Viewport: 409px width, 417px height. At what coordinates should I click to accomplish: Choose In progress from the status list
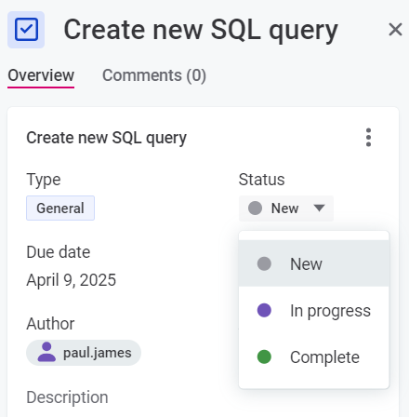[313, 311]
